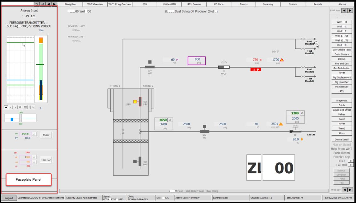Open the Reports tab
Viewport: 356px width, 203px height.
coord(318,4)
